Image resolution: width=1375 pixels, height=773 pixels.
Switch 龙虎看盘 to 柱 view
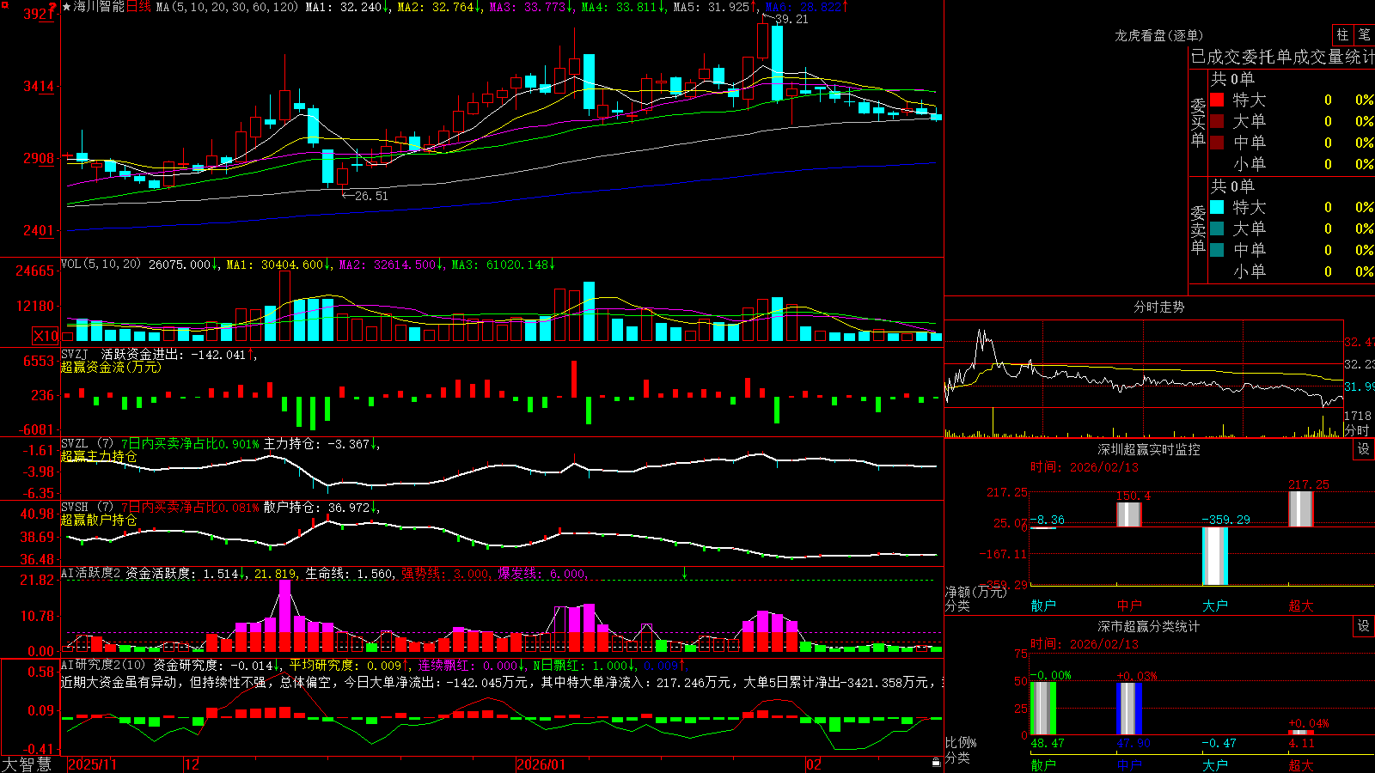click(x=1342, y=34)
